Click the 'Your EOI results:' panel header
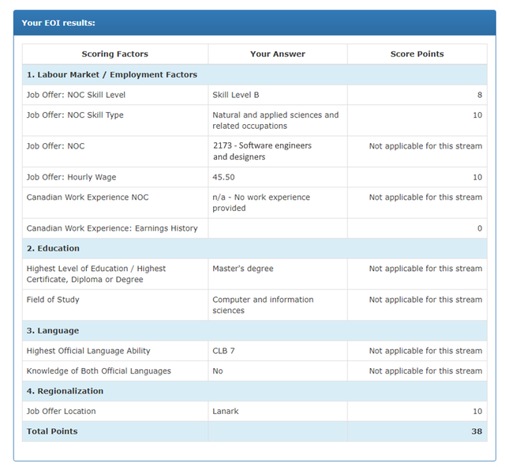505x467 pixels. [254, 23]
